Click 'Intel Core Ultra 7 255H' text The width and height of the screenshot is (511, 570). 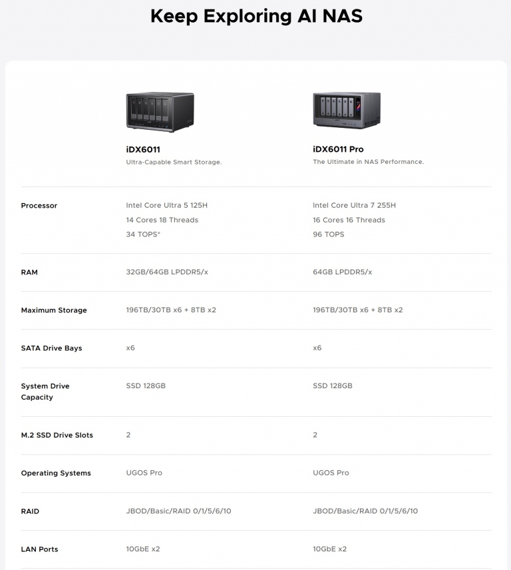(x=354, y=205)
